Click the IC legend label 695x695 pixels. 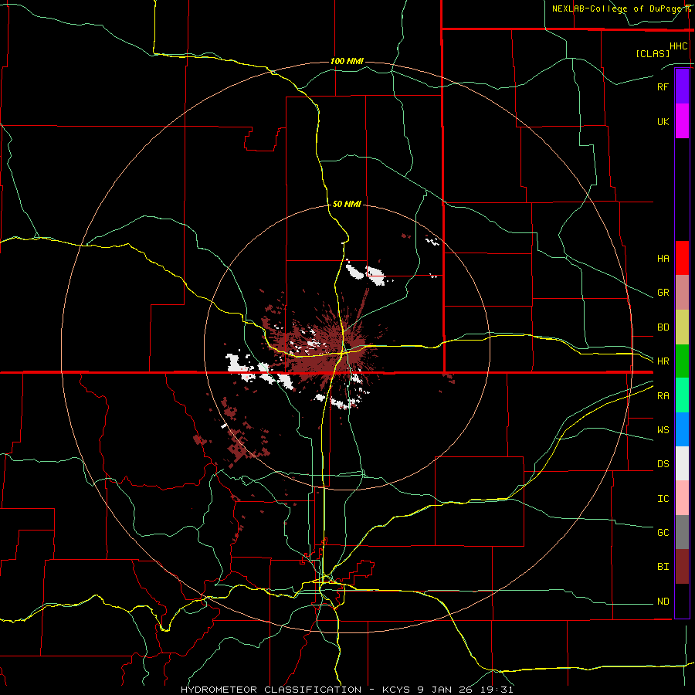click(x=663, y=499)
